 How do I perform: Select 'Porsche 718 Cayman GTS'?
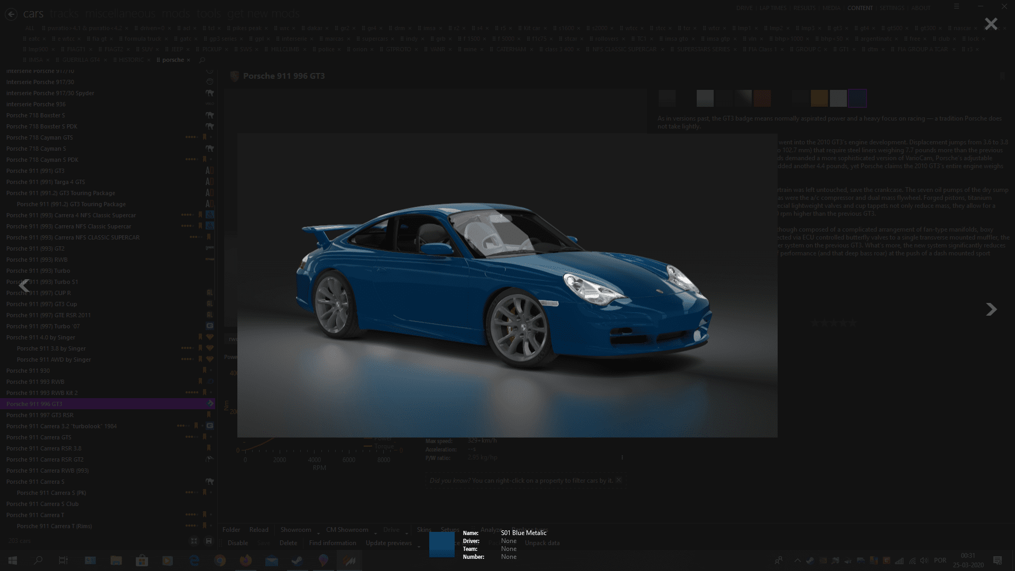(107, 137)
